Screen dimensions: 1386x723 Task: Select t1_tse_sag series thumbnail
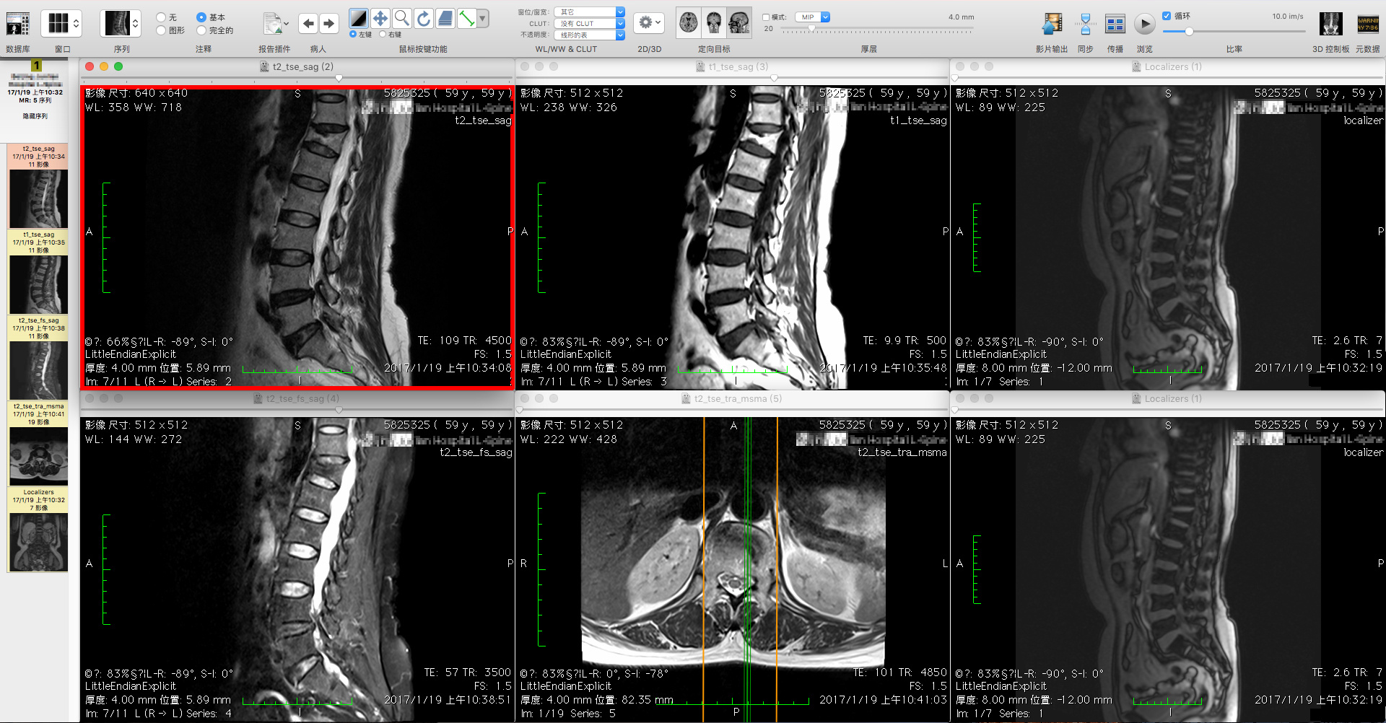pyautogui.click(x=38, y=284)
